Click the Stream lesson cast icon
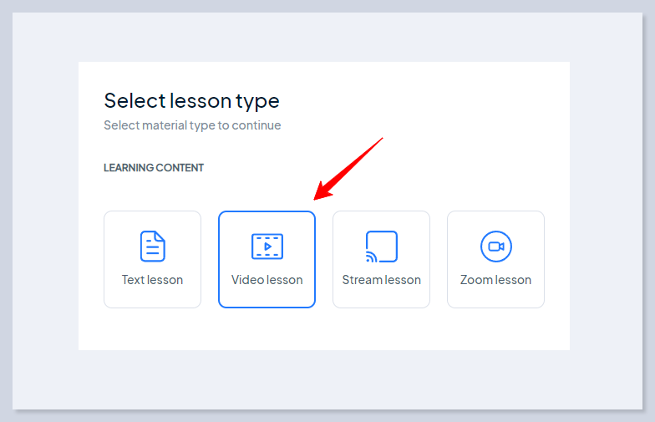 coord(381,247)
